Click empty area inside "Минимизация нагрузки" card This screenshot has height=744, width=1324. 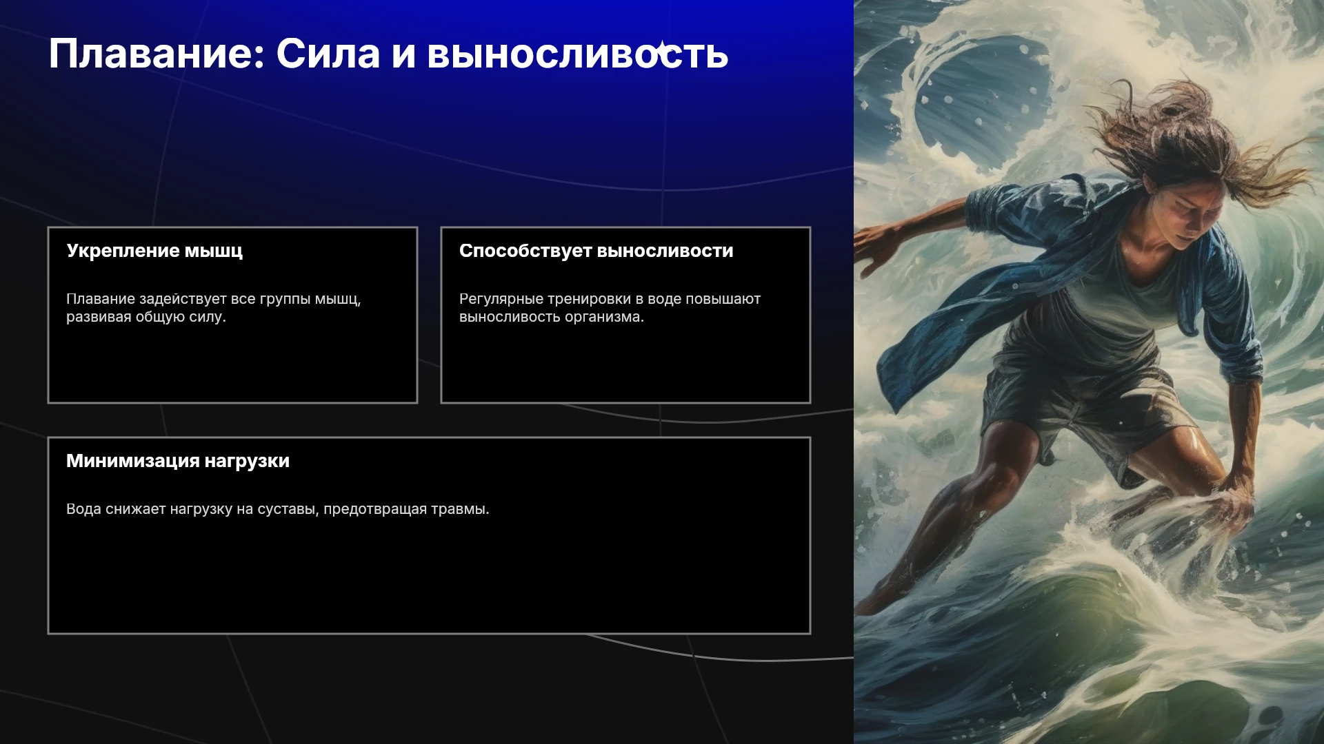click(x=429, y=579)
